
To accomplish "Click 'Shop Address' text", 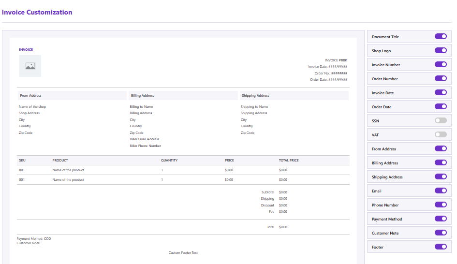I will 29,113.
